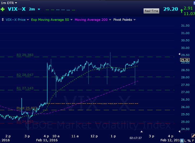Image resolution: width=195 pixels, height=143 pixels.
Task: Click the green up-arrow change indicator
Action: click(x=182, y=11)
